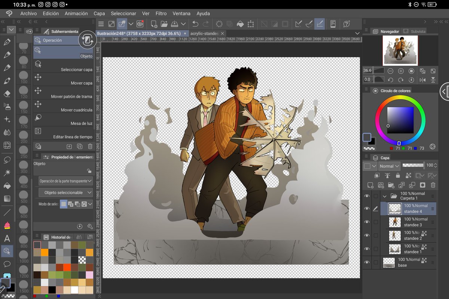Select the Fill bucket tool
This screenshot has height=299, width=449.
(x=7, y=186)
